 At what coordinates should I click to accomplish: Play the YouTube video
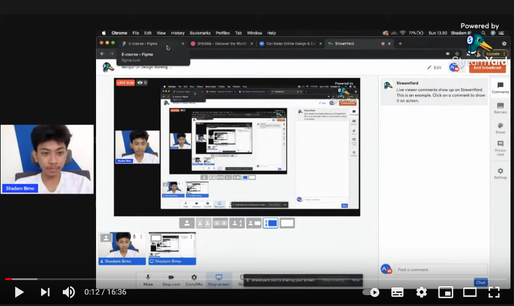click(19, 292)
